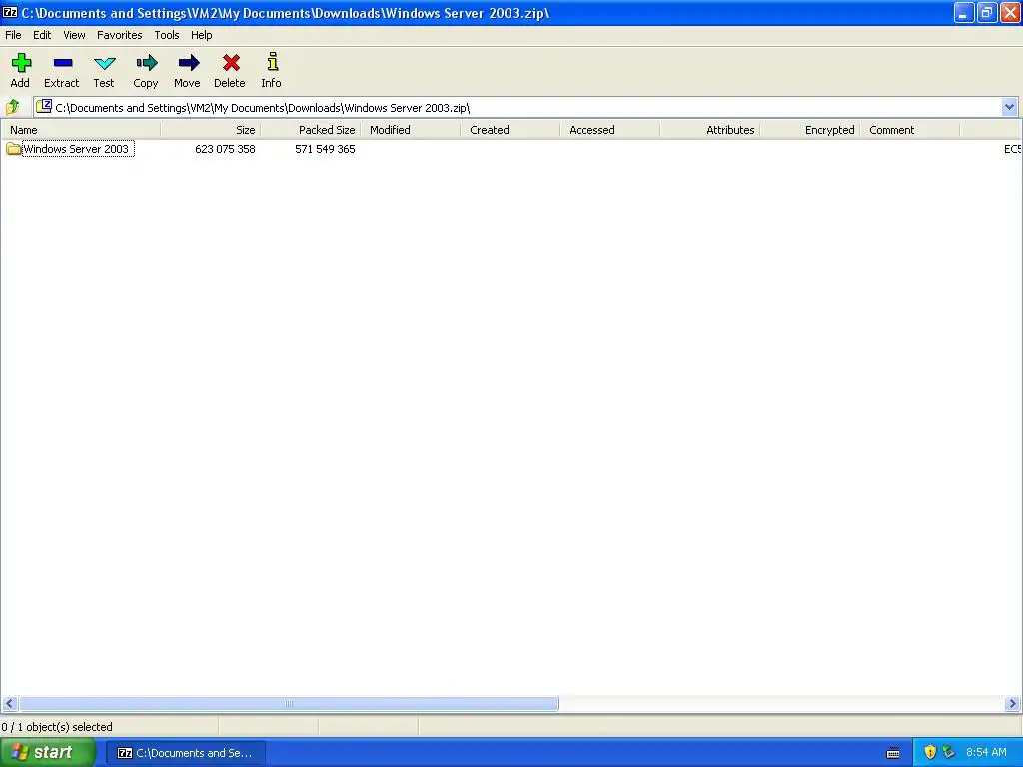
Task: Click the horizontal scrollbar thumb
Action: 289,704
